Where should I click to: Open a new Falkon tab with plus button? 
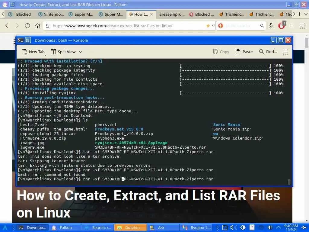pos(300,14)
